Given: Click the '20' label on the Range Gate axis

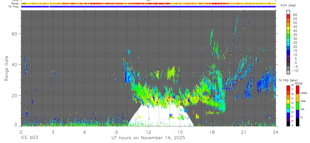Looking at the screenshot, I should 14,95.
